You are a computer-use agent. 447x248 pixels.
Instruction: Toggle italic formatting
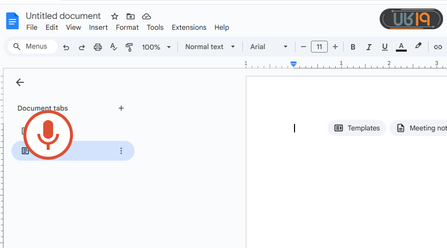pyautogui.click(x=369, y=47)
